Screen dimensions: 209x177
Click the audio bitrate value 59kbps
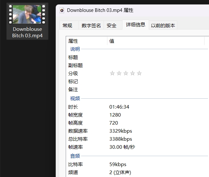click(x=118, y=164)
